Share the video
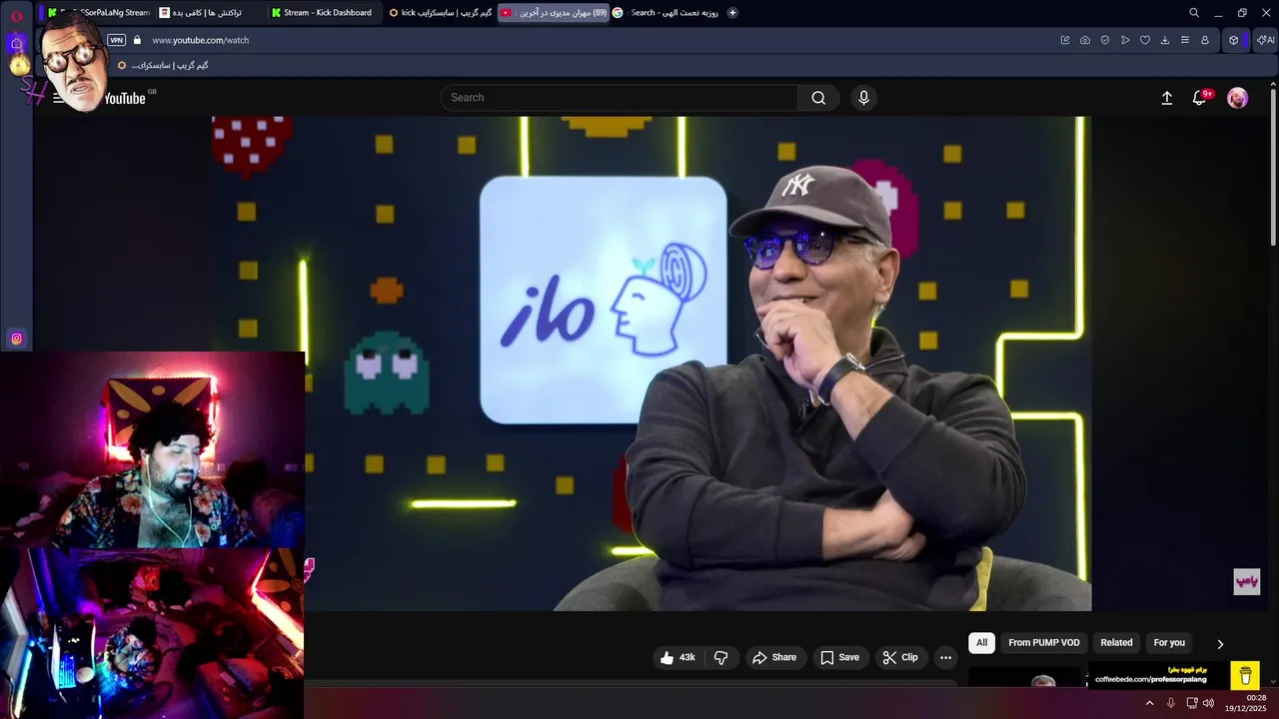The image size is (1279, 719). (x=774, y=657)
